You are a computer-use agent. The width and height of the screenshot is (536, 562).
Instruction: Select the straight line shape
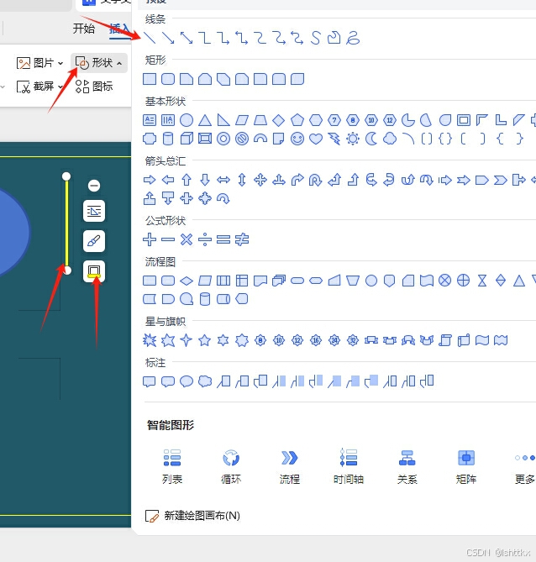coord(150,38)
